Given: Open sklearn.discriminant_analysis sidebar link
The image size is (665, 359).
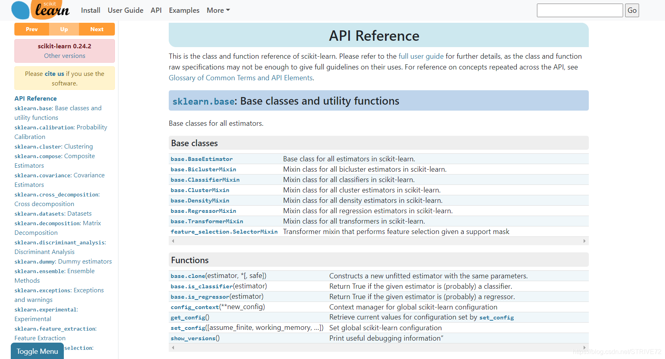Looking at the screenshot, I should (60, 247).
